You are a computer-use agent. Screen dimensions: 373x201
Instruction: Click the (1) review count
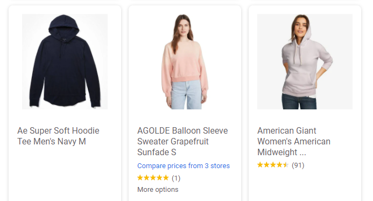tap(176, 178)
